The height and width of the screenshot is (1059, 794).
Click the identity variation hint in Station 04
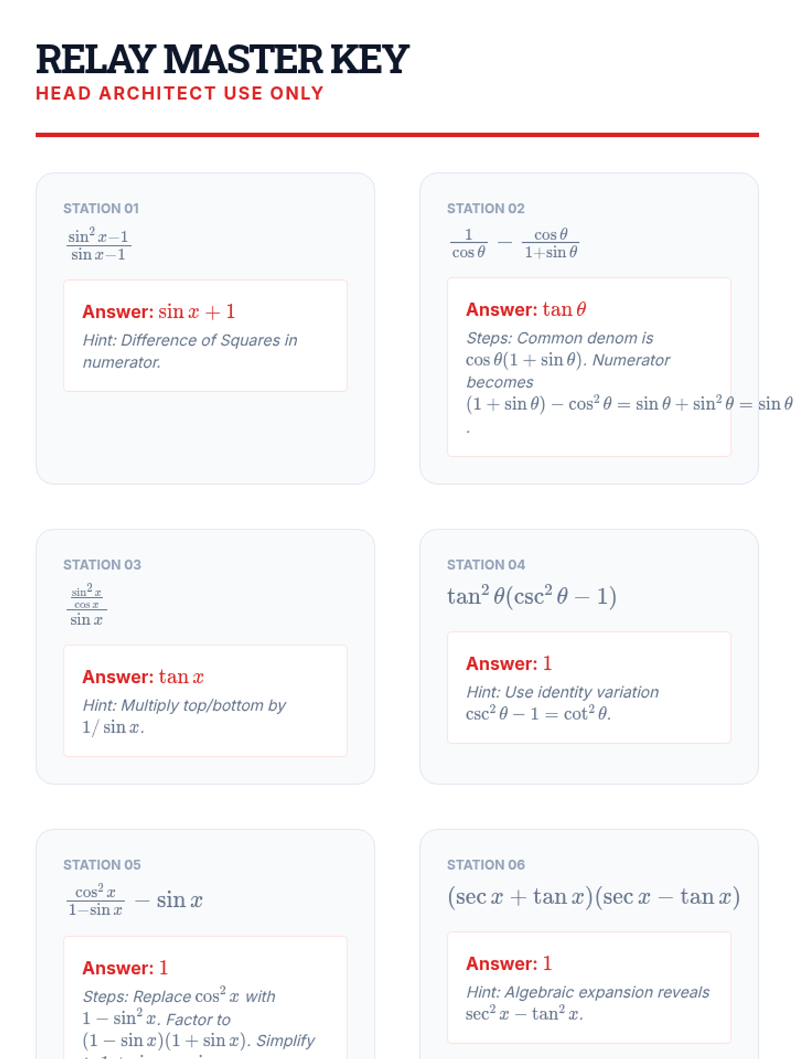(x=562, y=703)
